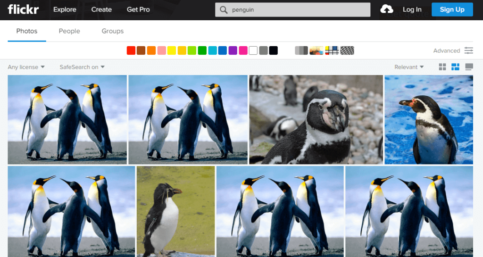This screenshot has width=483, height=257.
Task: Select the blue color filter
Action: [223, 50]
